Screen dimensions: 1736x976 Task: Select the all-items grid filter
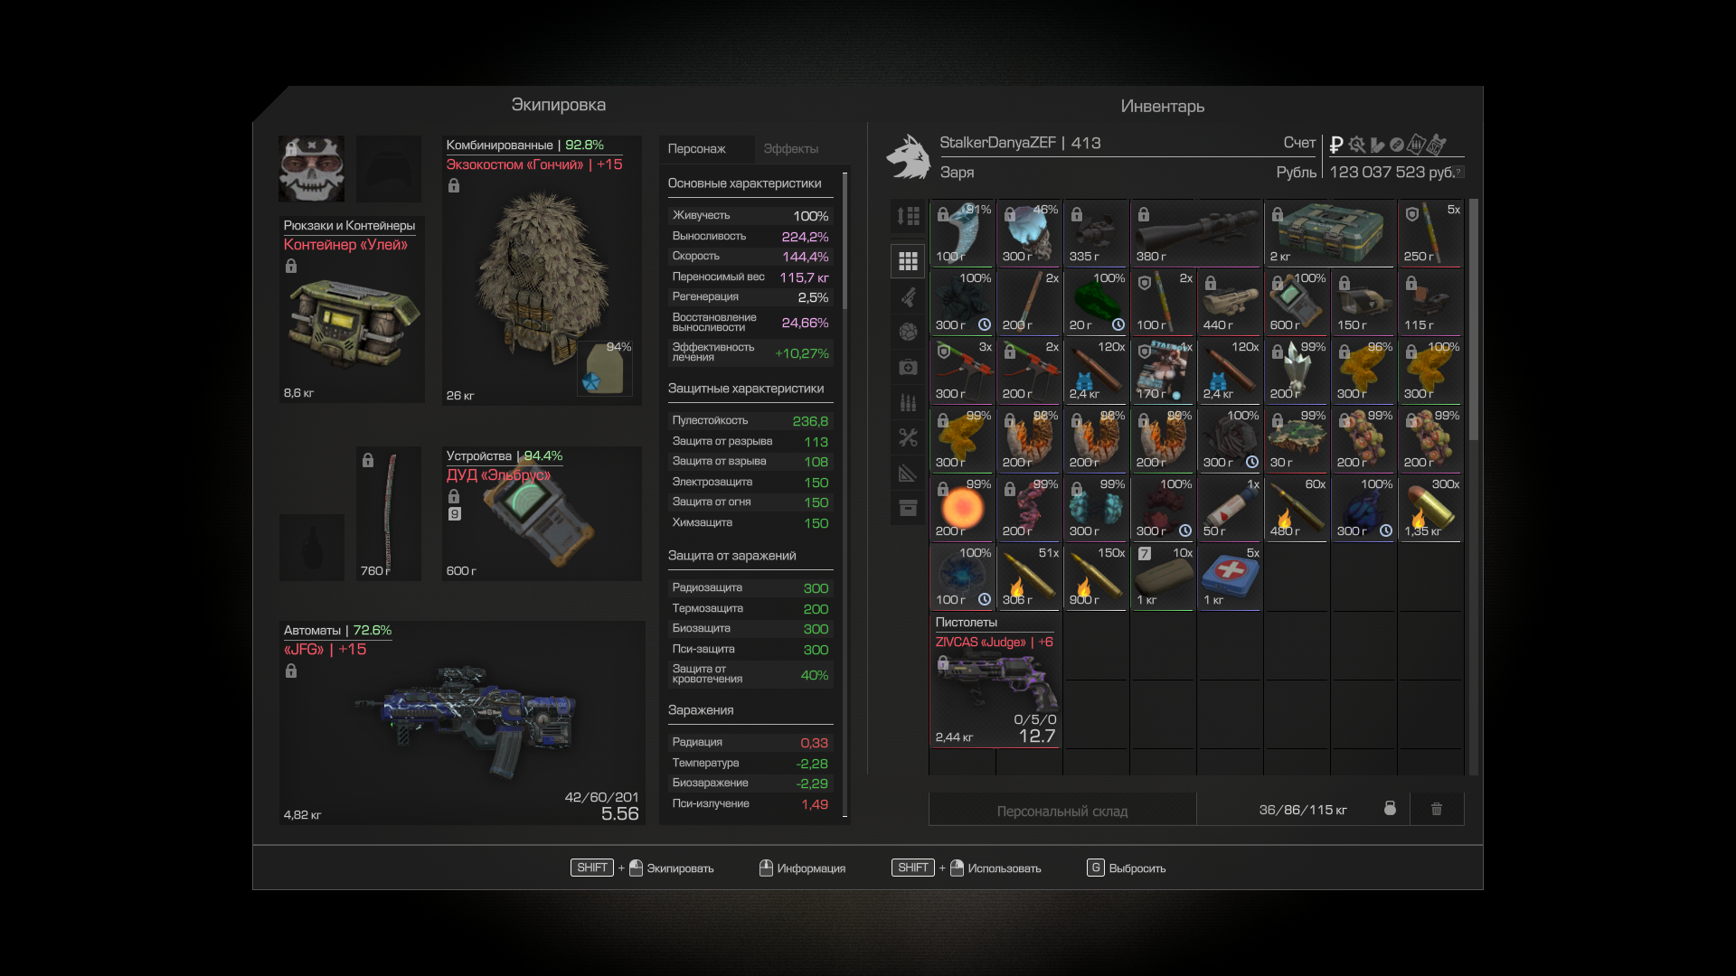(908, 261)
